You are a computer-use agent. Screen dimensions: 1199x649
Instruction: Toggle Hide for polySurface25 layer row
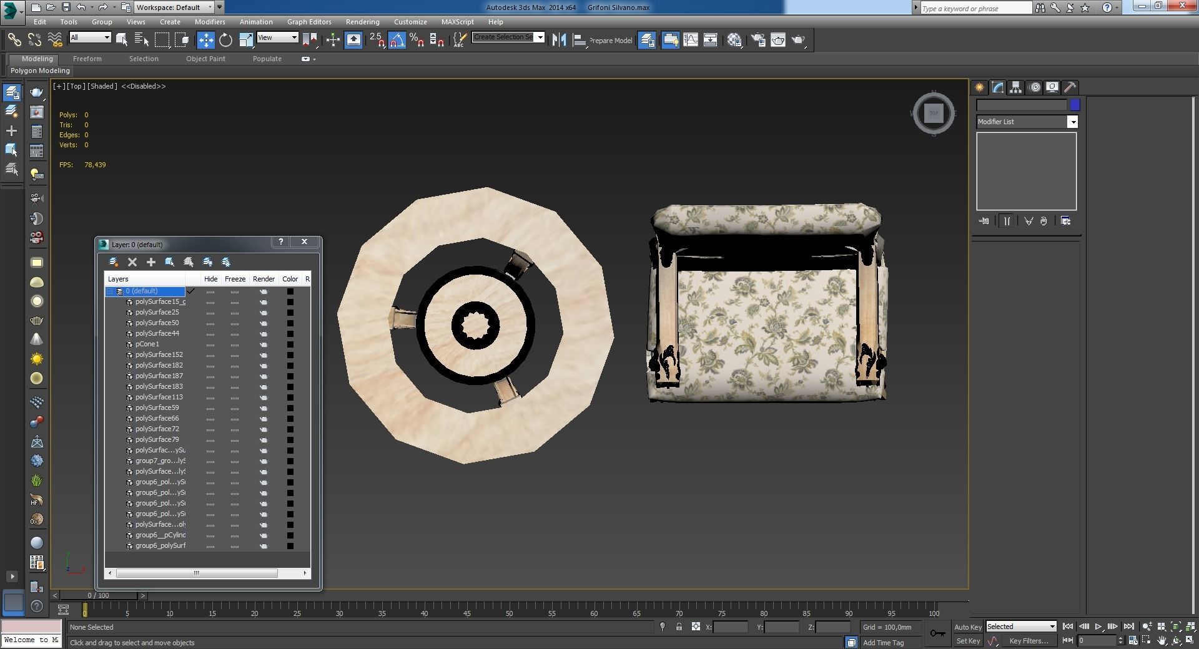pyautogui.click(x=210, y=313)
